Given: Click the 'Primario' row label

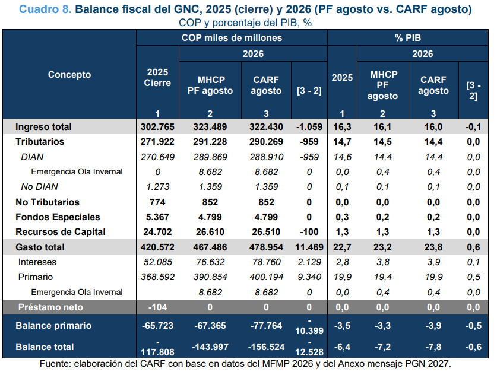Looking at the screenshot, I should pos(36,277).
